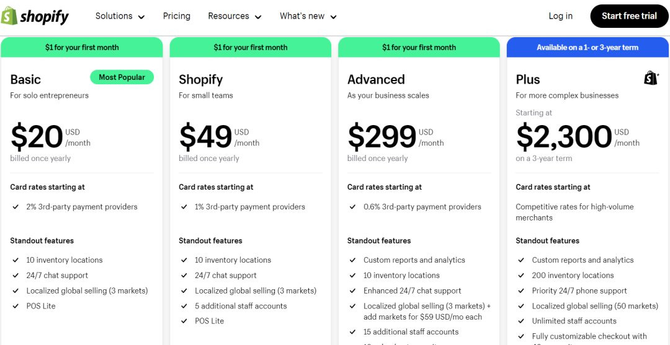Click checkmark next to 1% 3rd-party payment providers
The image size is (670, 345).
(x=184, y=207)
